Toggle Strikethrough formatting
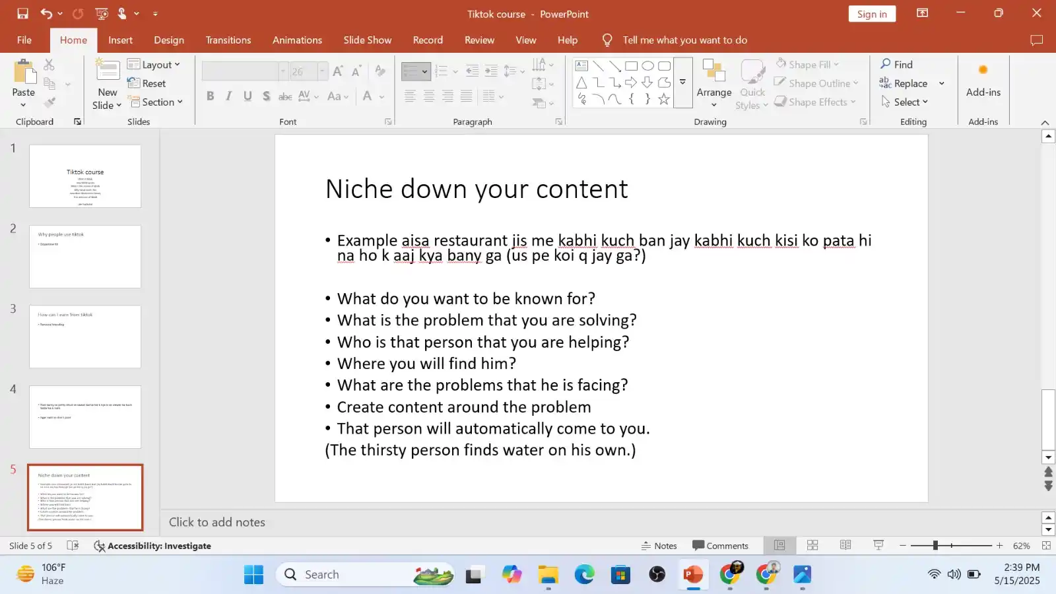 [285, 96]
